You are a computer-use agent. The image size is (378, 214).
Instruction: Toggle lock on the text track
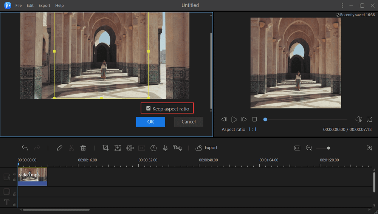[x=14, y=205]
